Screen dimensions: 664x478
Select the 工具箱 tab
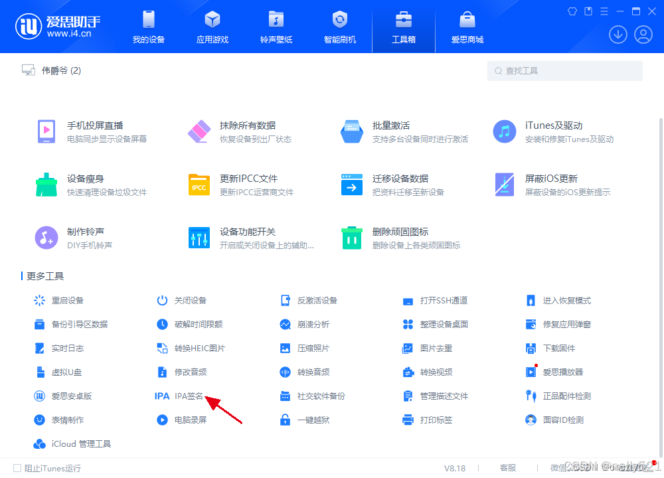pos(404,27)
